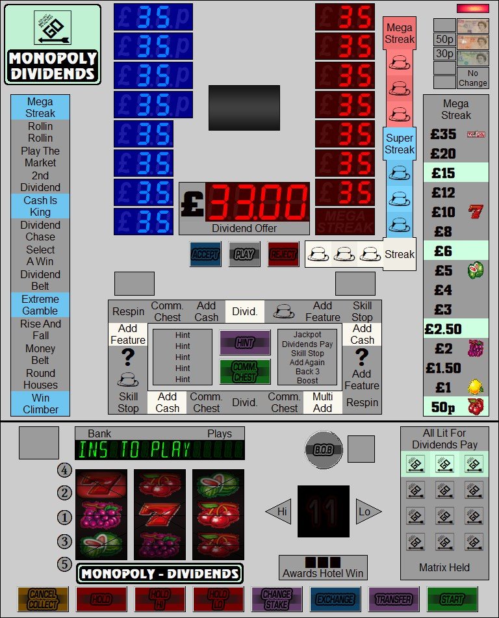The height and width of the screenshot is (618, 499).
Task: Click the highlighted Divid. trail square
Action: coord(245,311)
